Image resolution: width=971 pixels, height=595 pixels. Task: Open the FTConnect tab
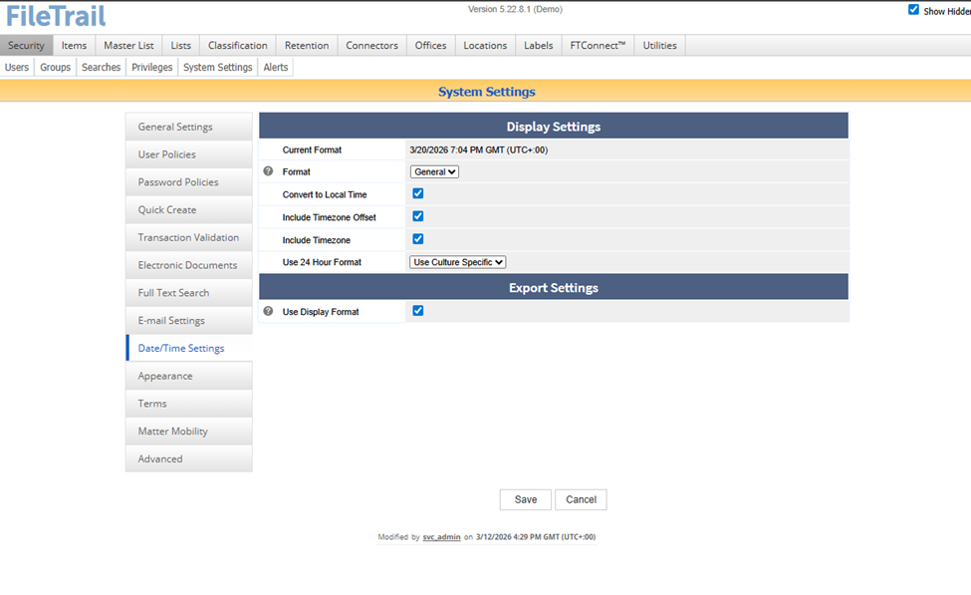click(x=599, y=45)
